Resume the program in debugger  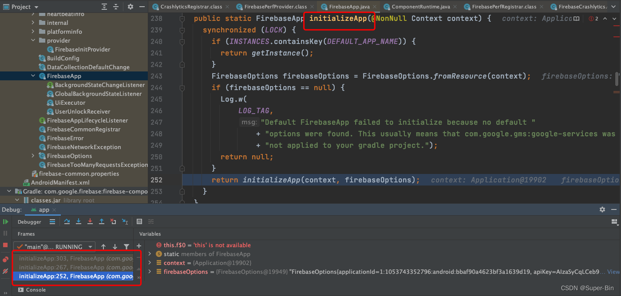click(5, 221)
